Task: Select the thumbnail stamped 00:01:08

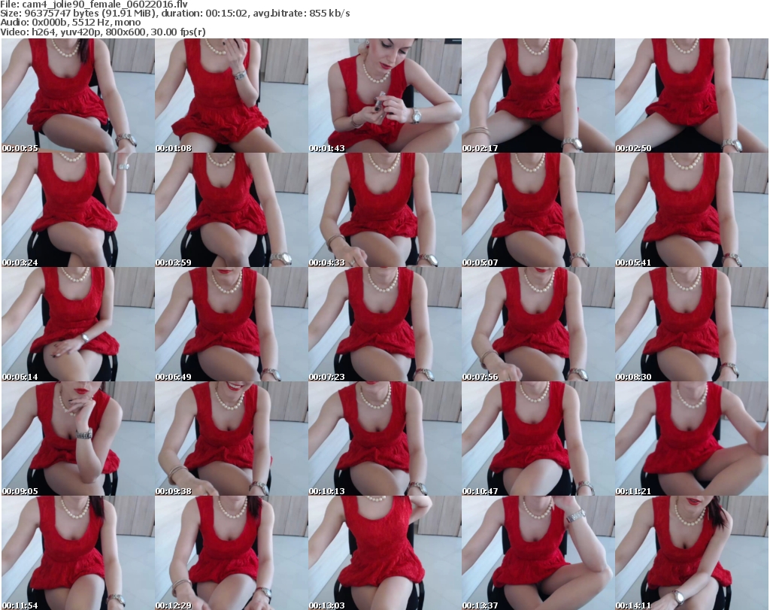Action: pyautogui.click(x=232, y=96)
